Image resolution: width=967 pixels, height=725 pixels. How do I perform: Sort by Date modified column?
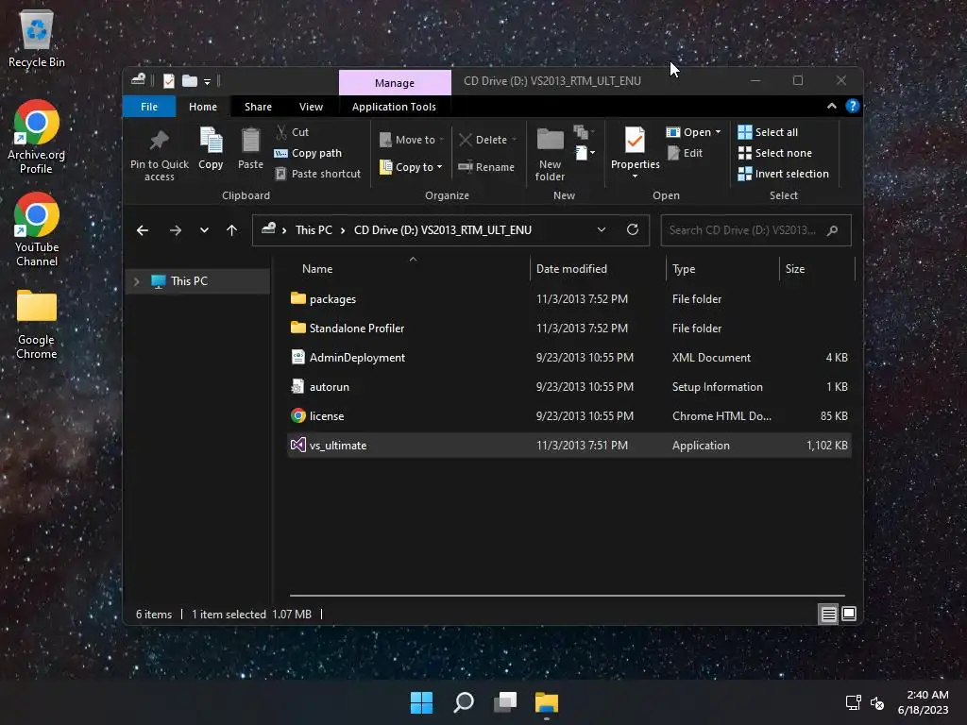tap(571, 269)
